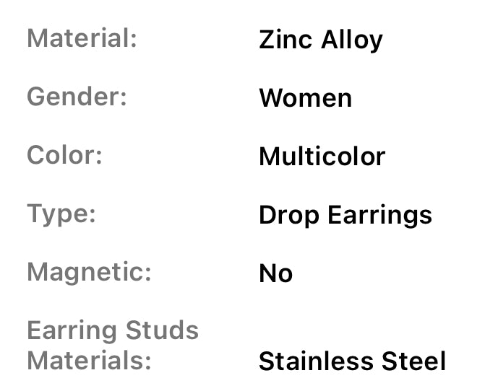Select the "Zinc Alloy" material value
The height and width of the screenshot is (391, 498).
(x=320, y=40)
